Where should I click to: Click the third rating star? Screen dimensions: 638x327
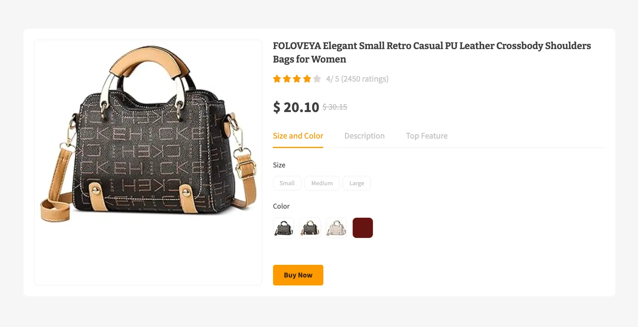pyautogui.click(x=297, y=79)
